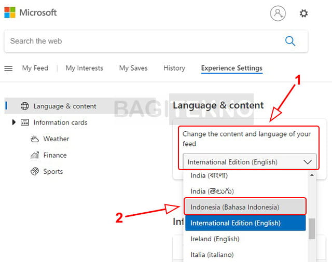332x262 pixels.
Task: Click the dropdown list scrollbar thumb
Action: [312, 229]
